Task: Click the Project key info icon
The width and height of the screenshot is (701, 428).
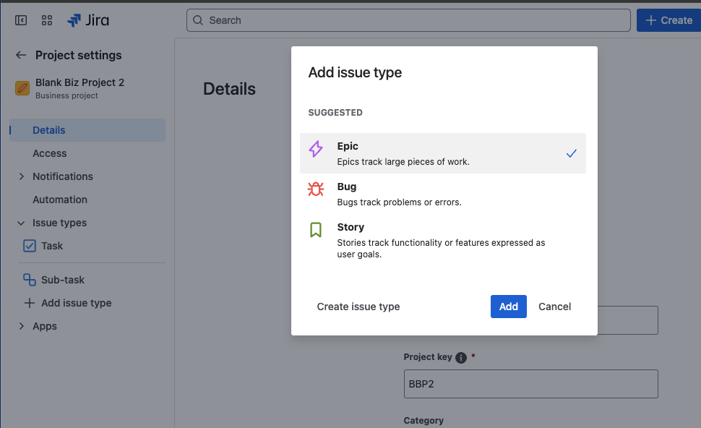Action: click(x=461, y=357)
